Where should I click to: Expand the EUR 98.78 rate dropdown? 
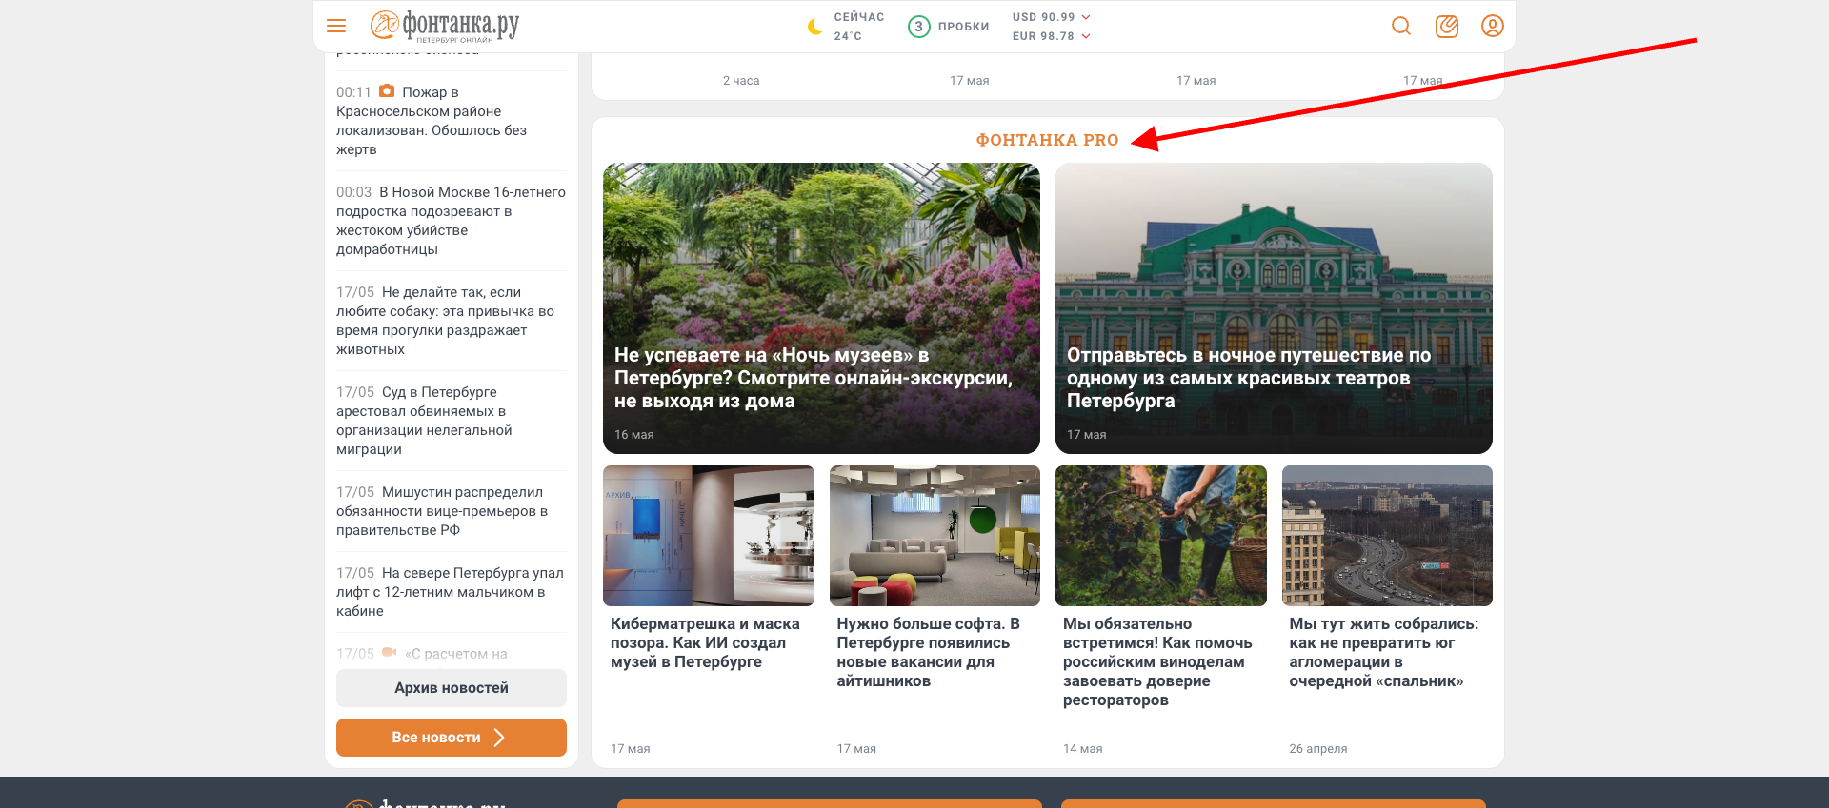click(x=1085, y=36)
